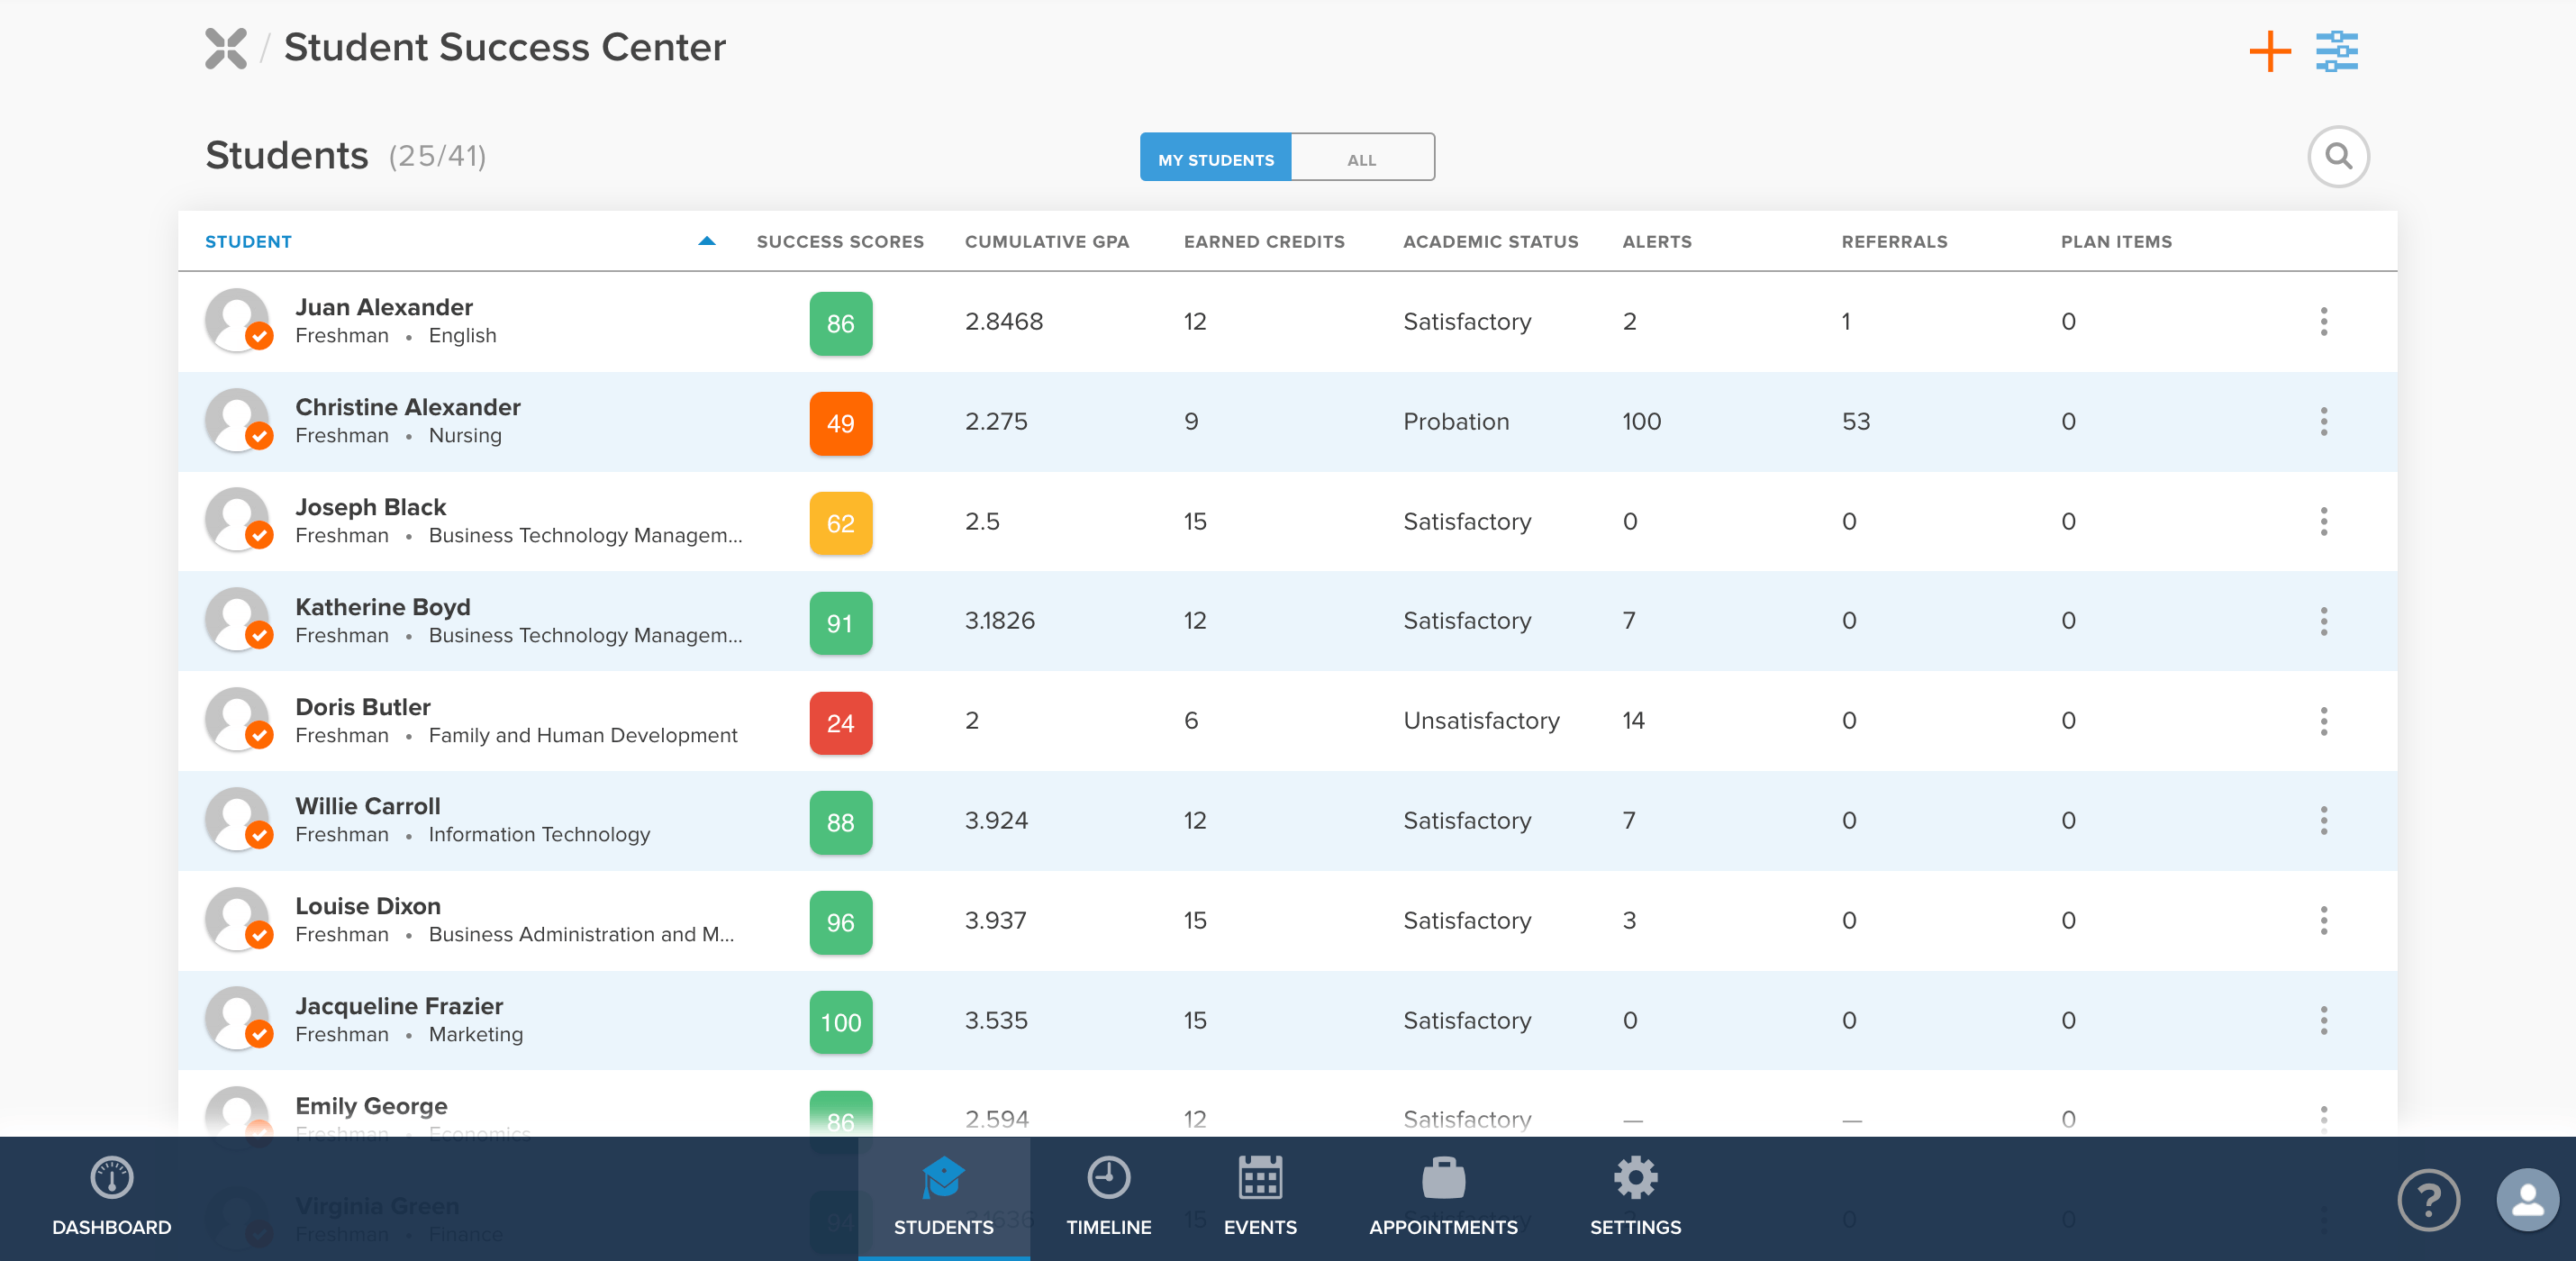Open Juan Alexander's row options menu
Image resolution: width=2576 pixels, height=1261 pixels.
pyautogui.click(x=2323, y=321)
